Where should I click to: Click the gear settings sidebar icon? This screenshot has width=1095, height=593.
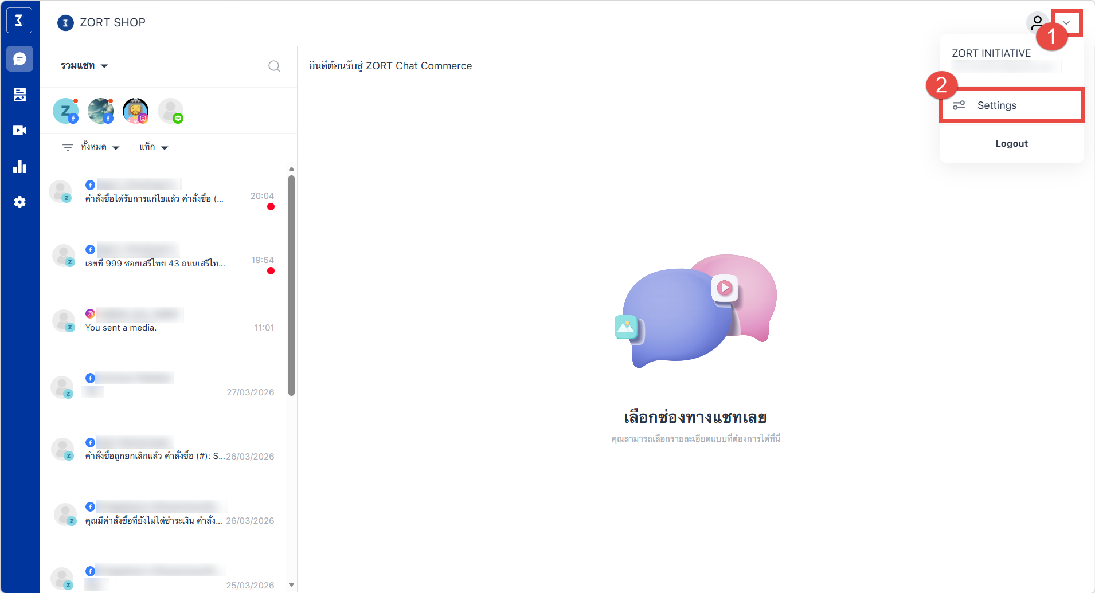(19, 202)
